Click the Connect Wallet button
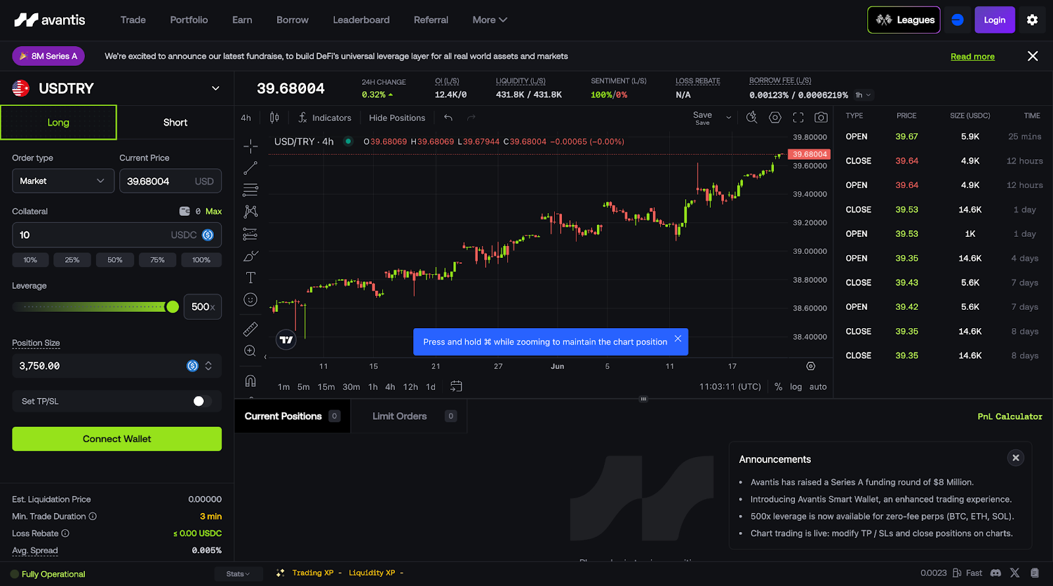The width and height of the screenshot is (1053, 586). click(116, 439)
